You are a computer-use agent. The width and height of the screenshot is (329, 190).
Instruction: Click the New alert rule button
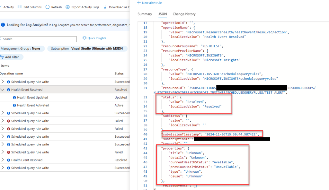pos(149,3)
